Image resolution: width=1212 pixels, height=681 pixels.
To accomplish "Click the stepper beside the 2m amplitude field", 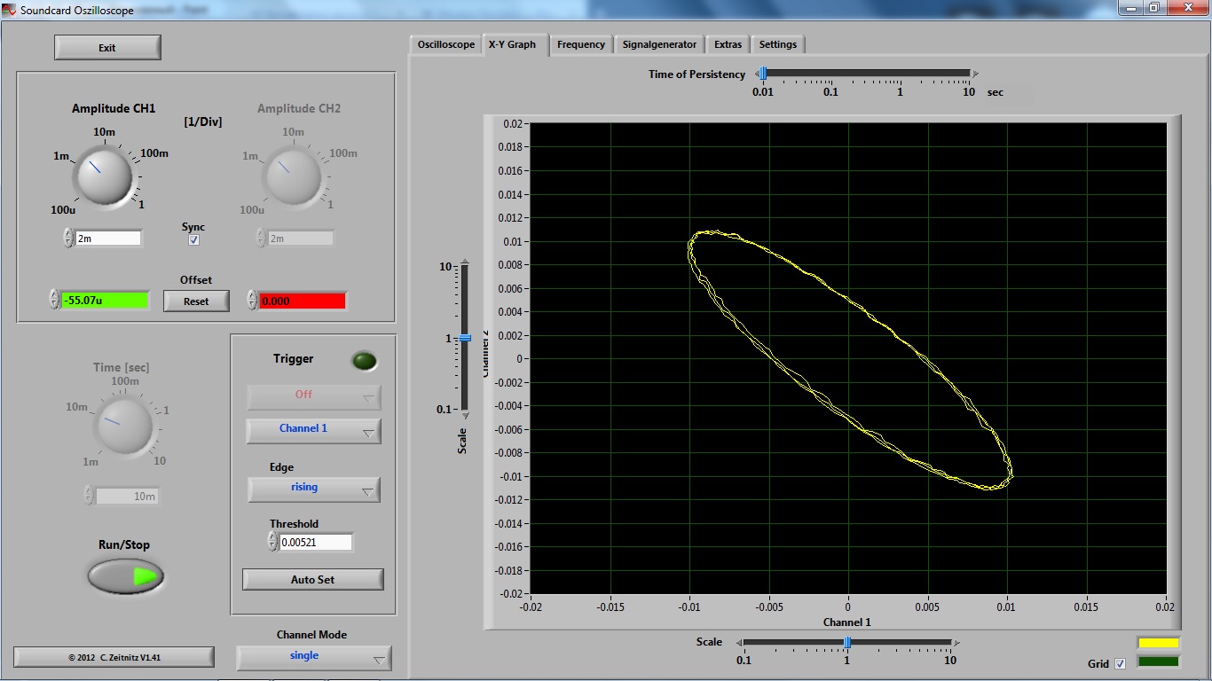I will [x=68, y=238].
